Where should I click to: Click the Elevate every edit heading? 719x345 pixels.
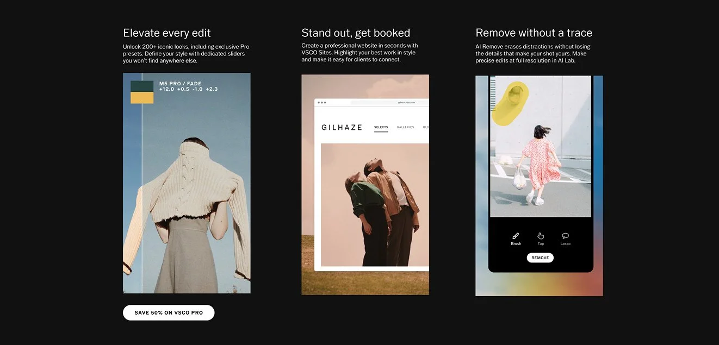[x=166, y=33]
